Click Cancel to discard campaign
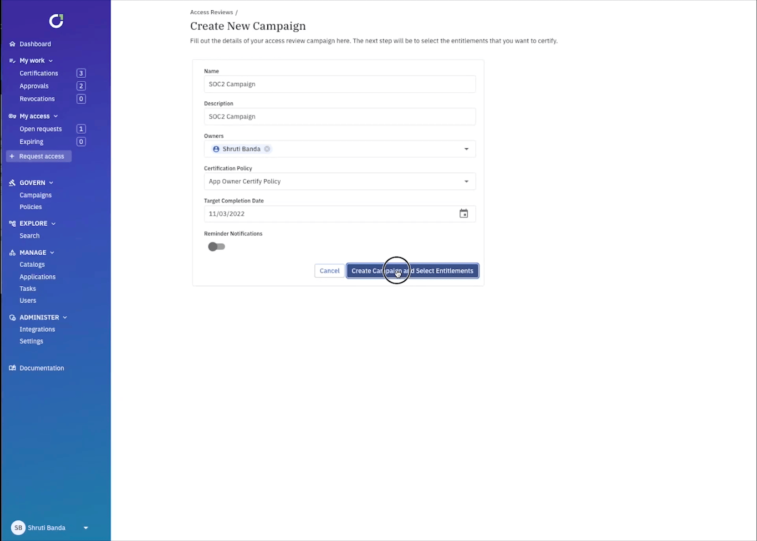The width and height of the screenshot is (757, 541). pyautogui.click(x=329, y=270)
